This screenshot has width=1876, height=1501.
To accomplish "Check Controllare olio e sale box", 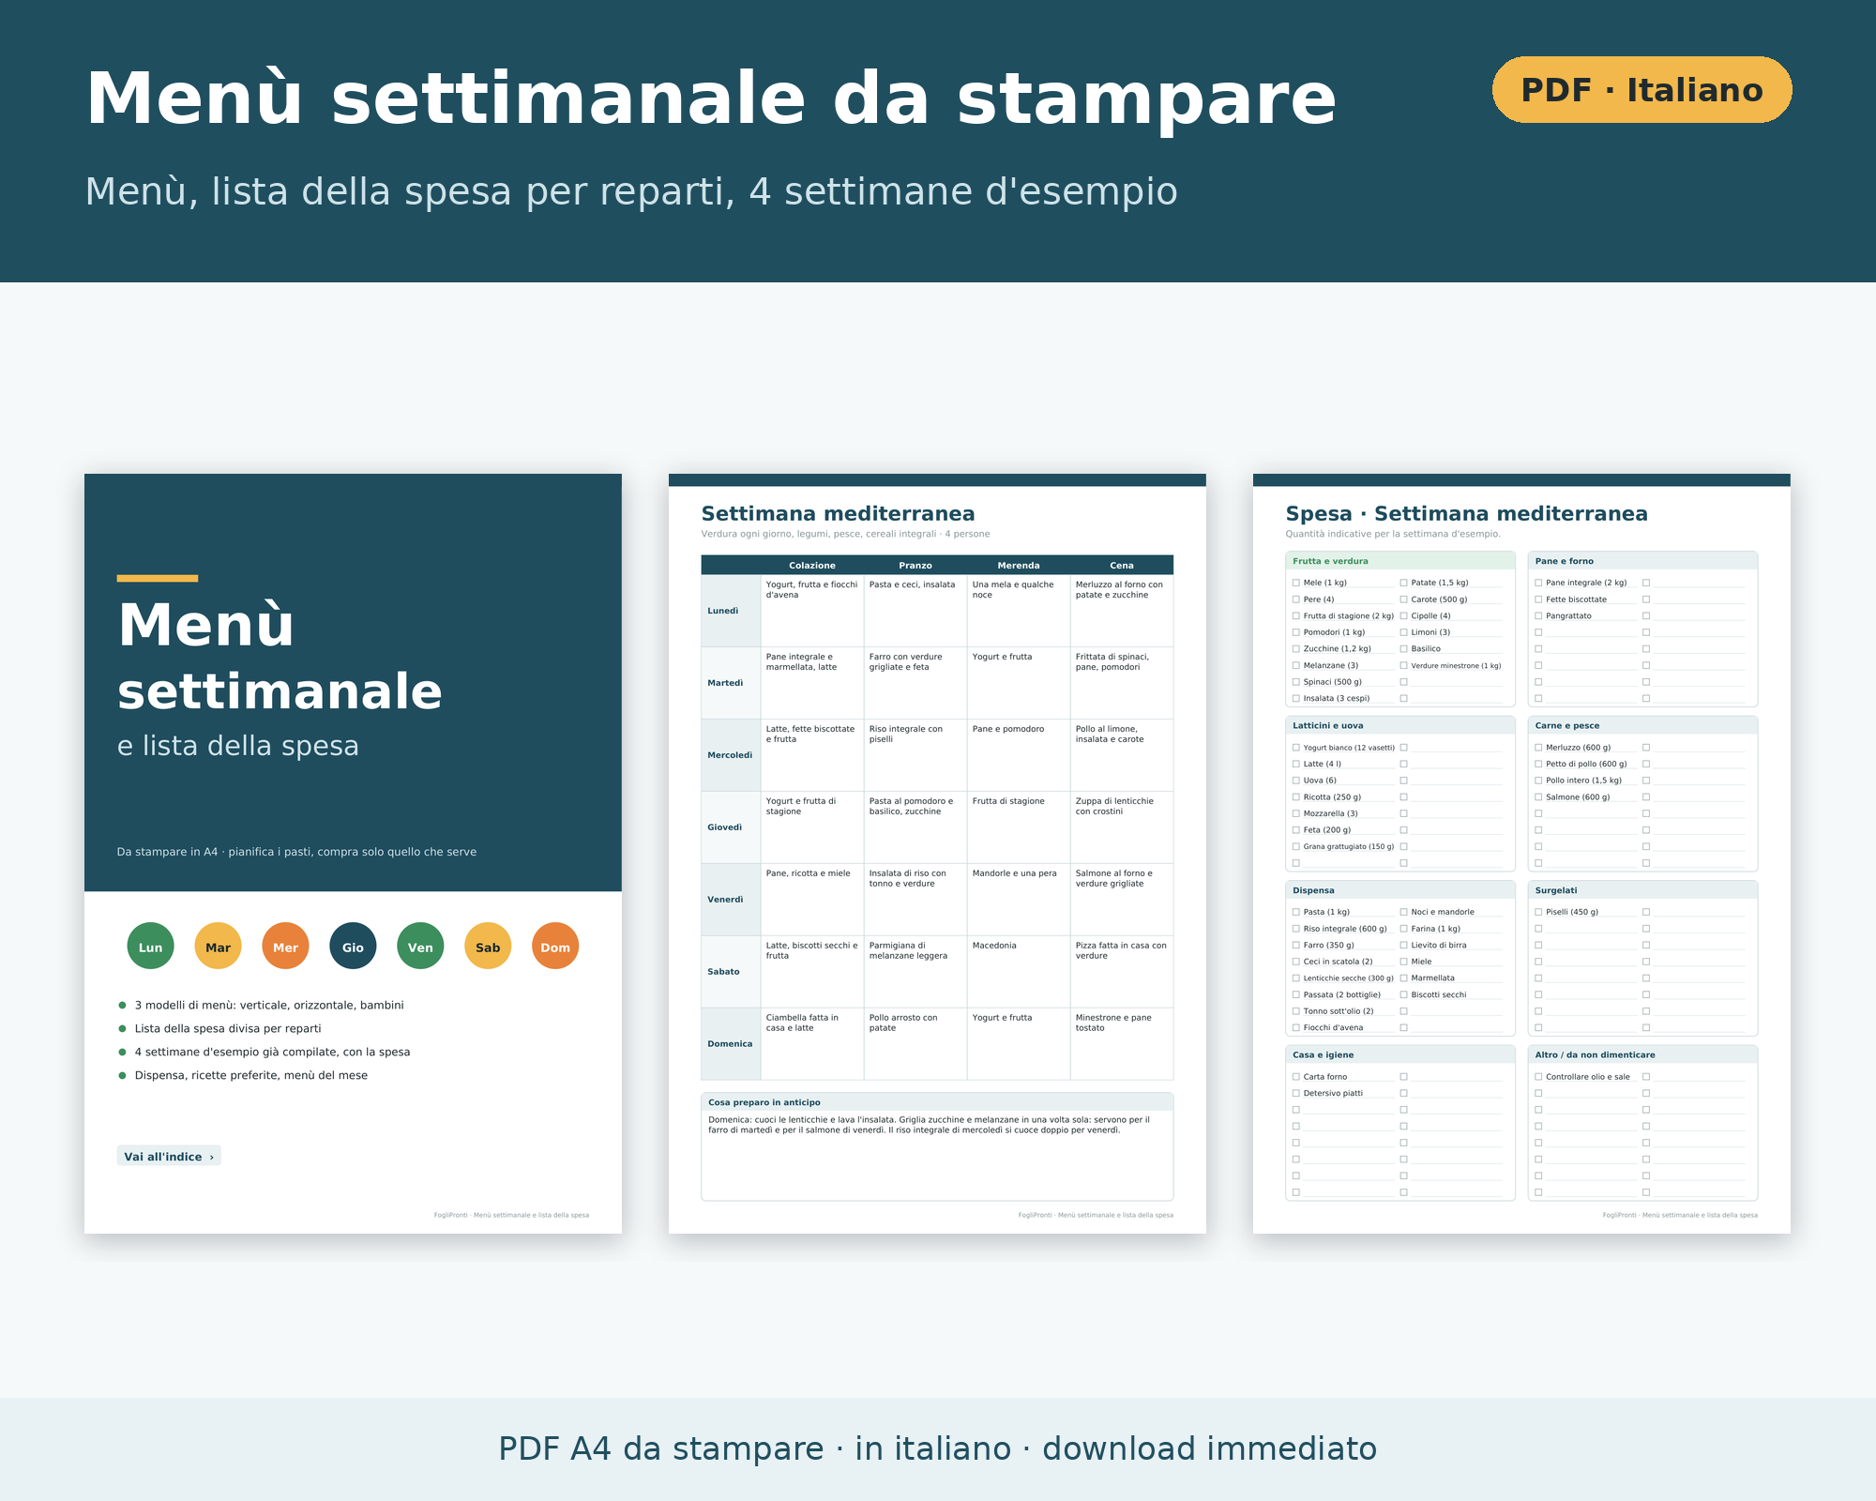I will coord(1538,1077).
